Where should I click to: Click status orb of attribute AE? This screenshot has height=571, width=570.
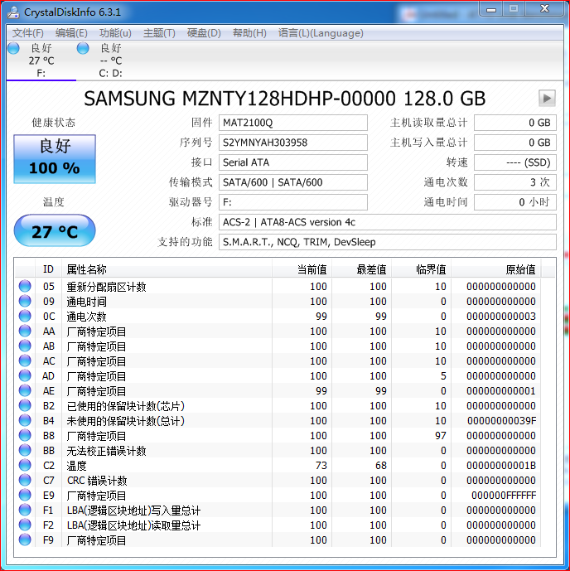pyautogui.click(x=25, y=390)
